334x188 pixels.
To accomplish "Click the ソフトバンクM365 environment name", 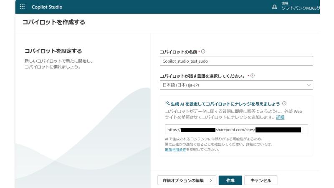I will pos(300,8).
